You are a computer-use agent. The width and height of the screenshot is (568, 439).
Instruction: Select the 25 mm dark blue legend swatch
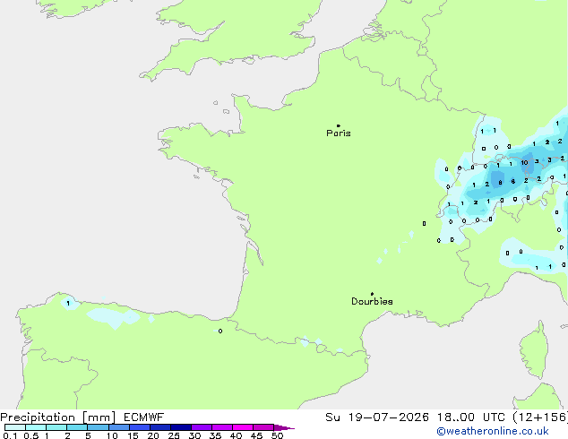181,427
